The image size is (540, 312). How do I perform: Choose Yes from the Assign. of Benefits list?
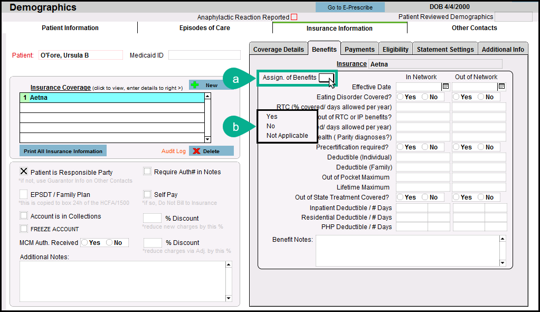(272, 117)
